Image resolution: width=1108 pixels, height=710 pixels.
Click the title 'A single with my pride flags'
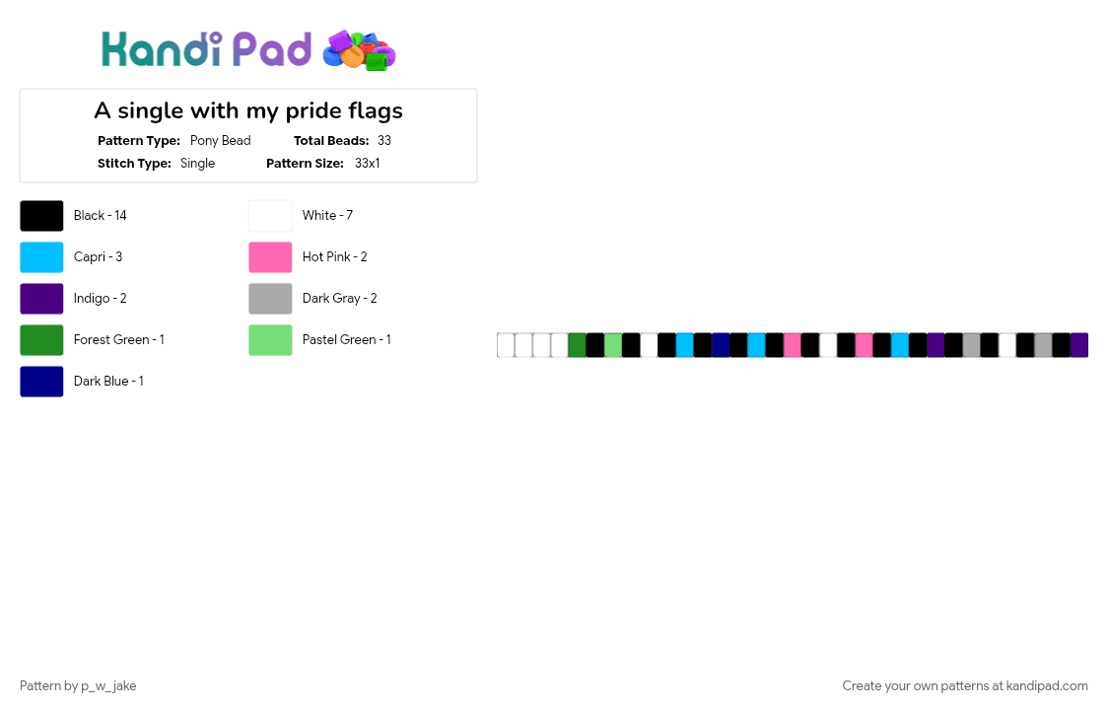(x=248, y=111)
